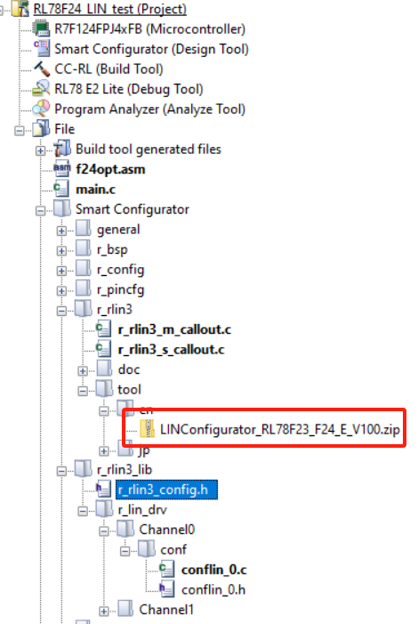This screenshot has height=624, width=418.
Task: Collapse the conf folder under Channel0
Action: click(x=125, y=551)
